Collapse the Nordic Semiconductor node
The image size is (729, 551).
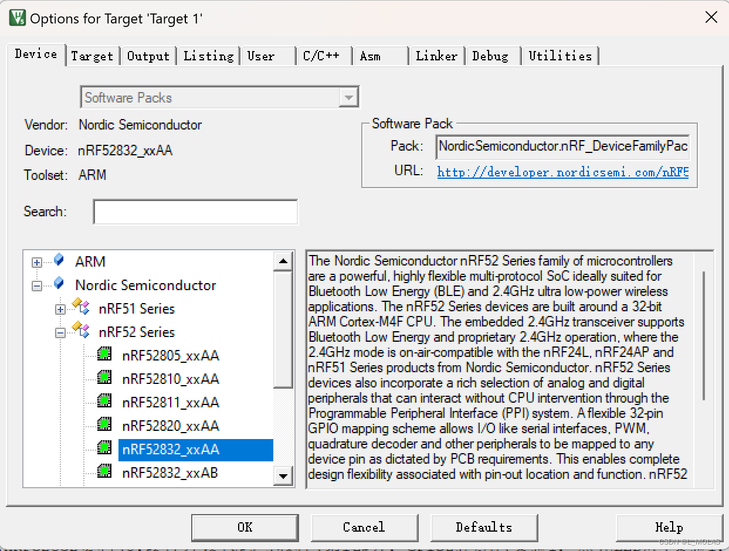(37, 286)
